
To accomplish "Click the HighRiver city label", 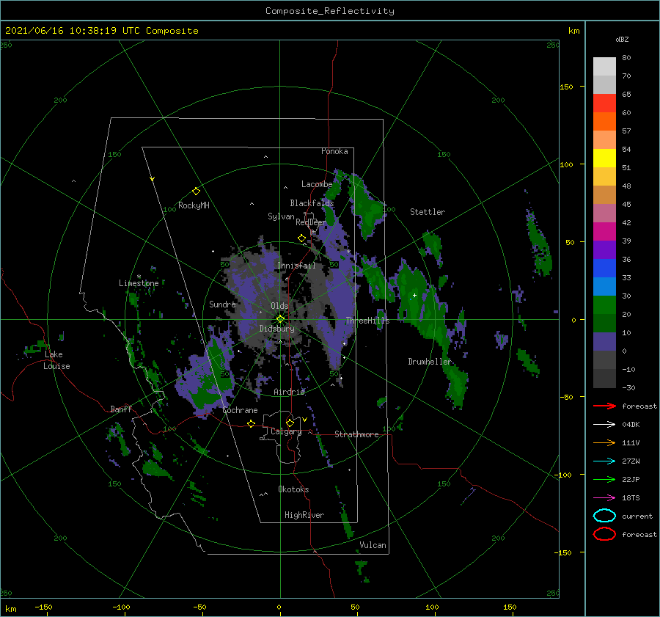I will 304,515.
